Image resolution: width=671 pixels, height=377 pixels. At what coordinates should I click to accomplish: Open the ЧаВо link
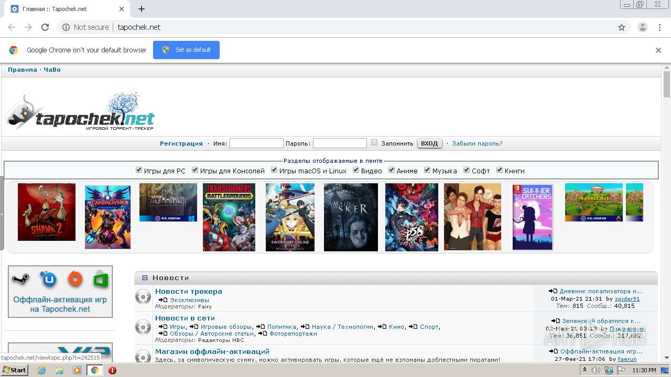click(52, 70)
